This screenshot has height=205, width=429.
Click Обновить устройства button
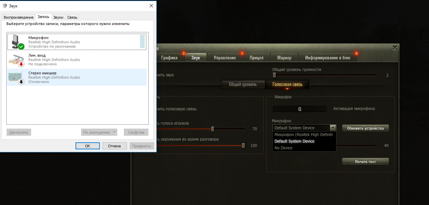click(x=365, y=128)
